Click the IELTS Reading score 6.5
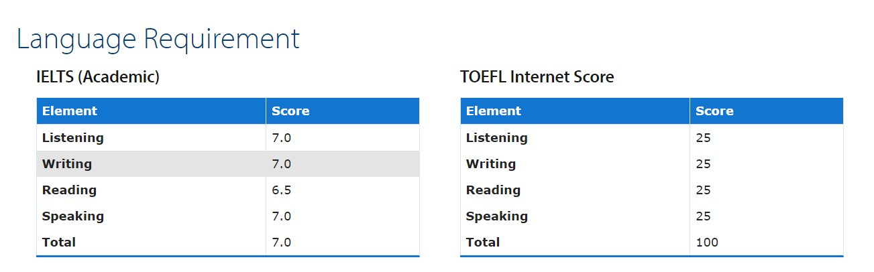The height and width of the screenshot is (272, 874). pos(282,190)
